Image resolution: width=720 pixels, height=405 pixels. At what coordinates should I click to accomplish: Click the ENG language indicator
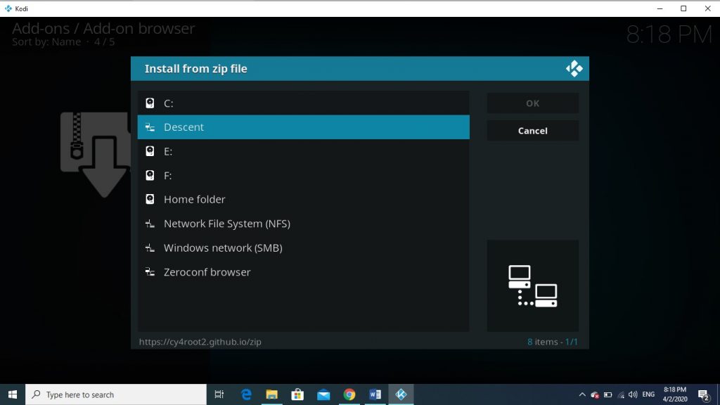[648, 394]
